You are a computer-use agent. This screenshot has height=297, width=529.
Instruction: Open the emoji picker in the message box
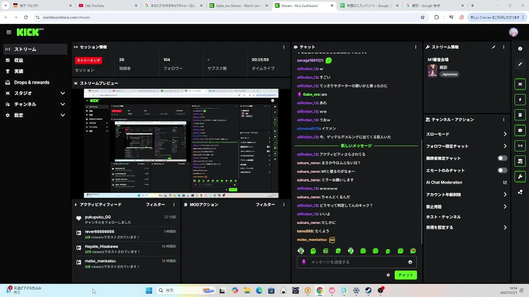pyautogui.click(x=410, y=262)
